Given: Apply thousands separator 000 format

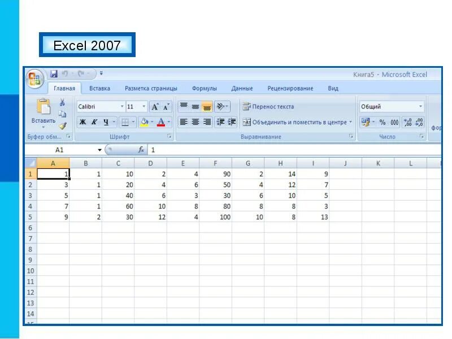Looking at the screenshot, I should tap(394, 122).
